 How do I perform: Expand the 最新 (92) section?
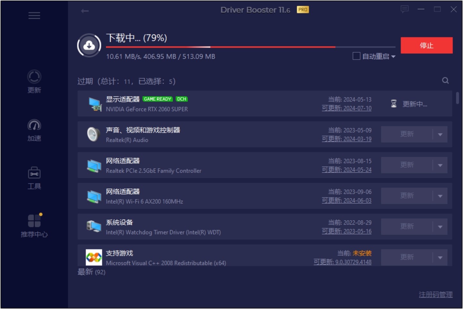coord(91,272)
